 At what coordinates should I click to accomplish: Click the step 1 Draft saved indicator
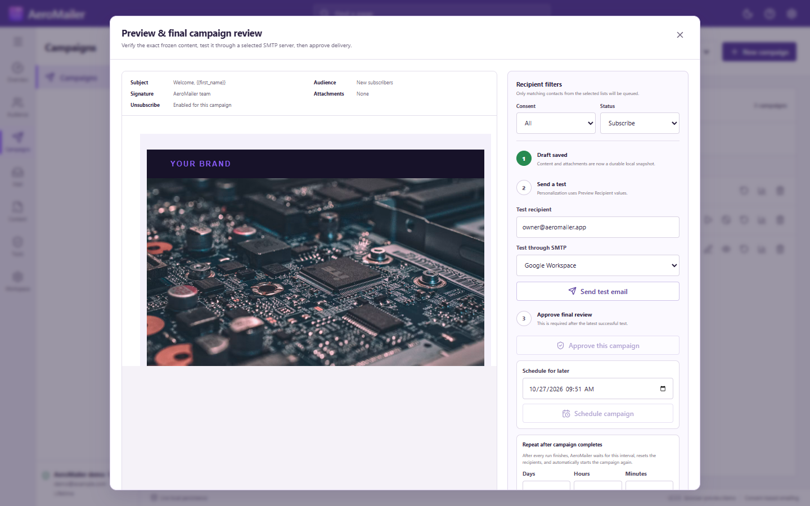pos(524,159)
